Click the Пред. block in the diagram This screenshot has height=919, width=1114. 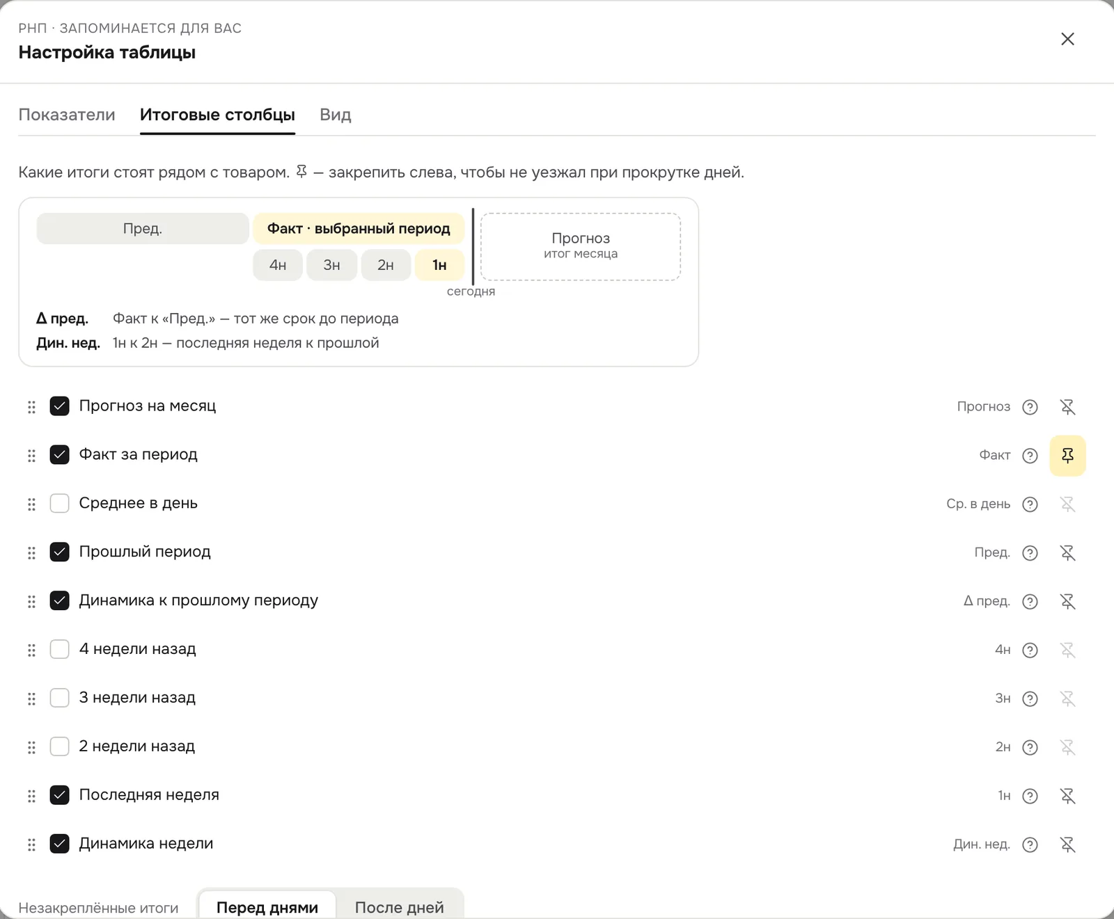click(x=143, y=228)
